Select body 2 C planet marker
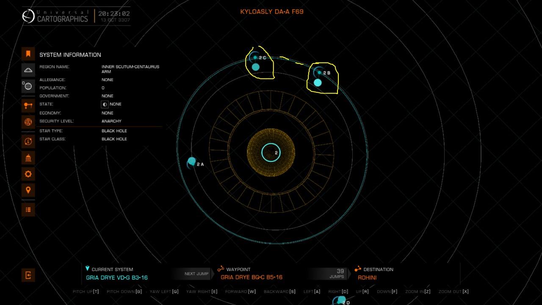Viewport: 542px width, 305px height. tap(255, 57)
